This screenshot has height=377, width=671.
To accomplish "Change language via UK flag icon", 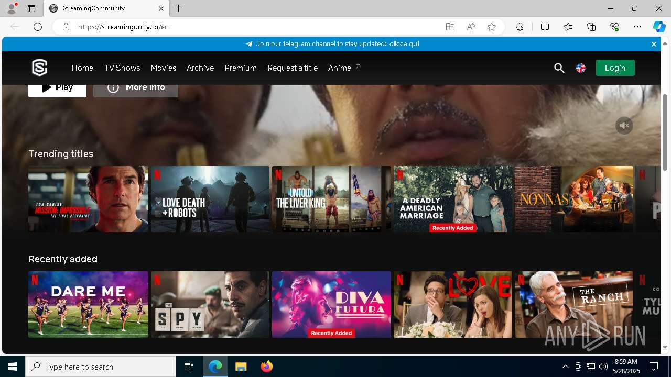I will point(581,68).
